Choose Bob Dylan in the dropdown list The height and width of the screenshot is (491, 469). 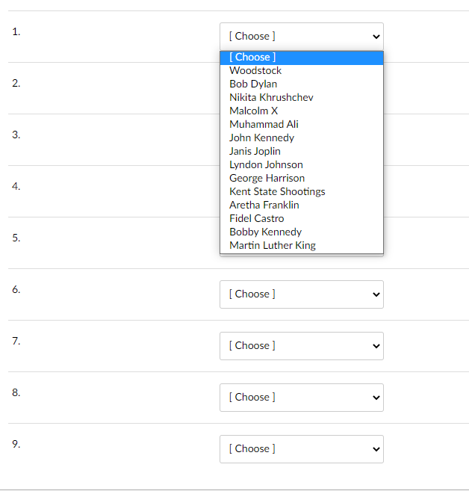tap(253, 84)
